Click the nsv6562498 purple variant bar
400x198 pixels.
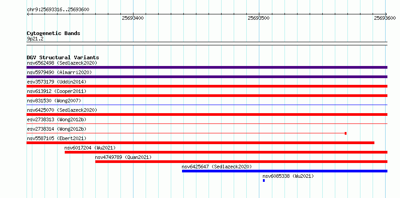point(207,67)
